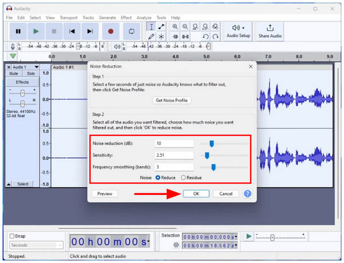This screenshot has height=263, width=344.
Task: Enable the Snap checkbox
Action: (12, 236)
